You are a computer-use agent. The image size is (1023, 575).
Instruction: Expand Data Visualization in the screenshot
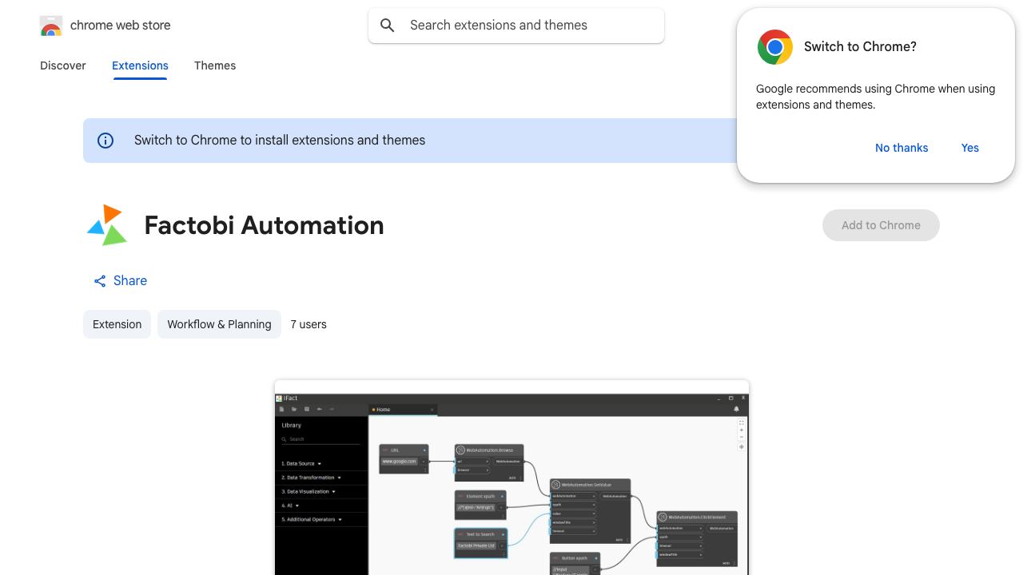pos(308,492)
